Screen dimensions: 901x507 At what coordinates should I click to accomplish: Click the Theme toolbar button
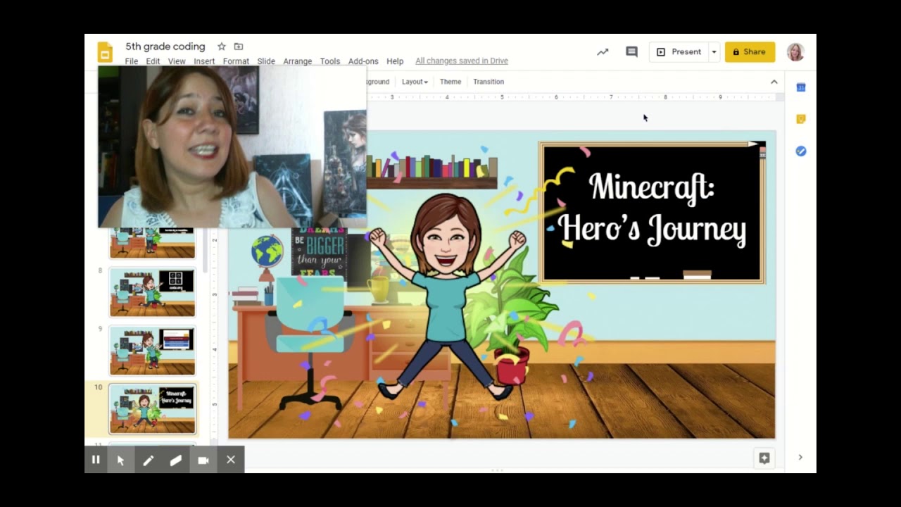450,82
